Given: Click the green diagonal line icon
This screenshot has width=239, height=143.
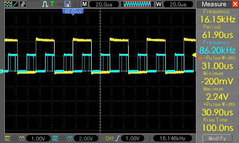Looking at the screenshot, I should point(16,4).
